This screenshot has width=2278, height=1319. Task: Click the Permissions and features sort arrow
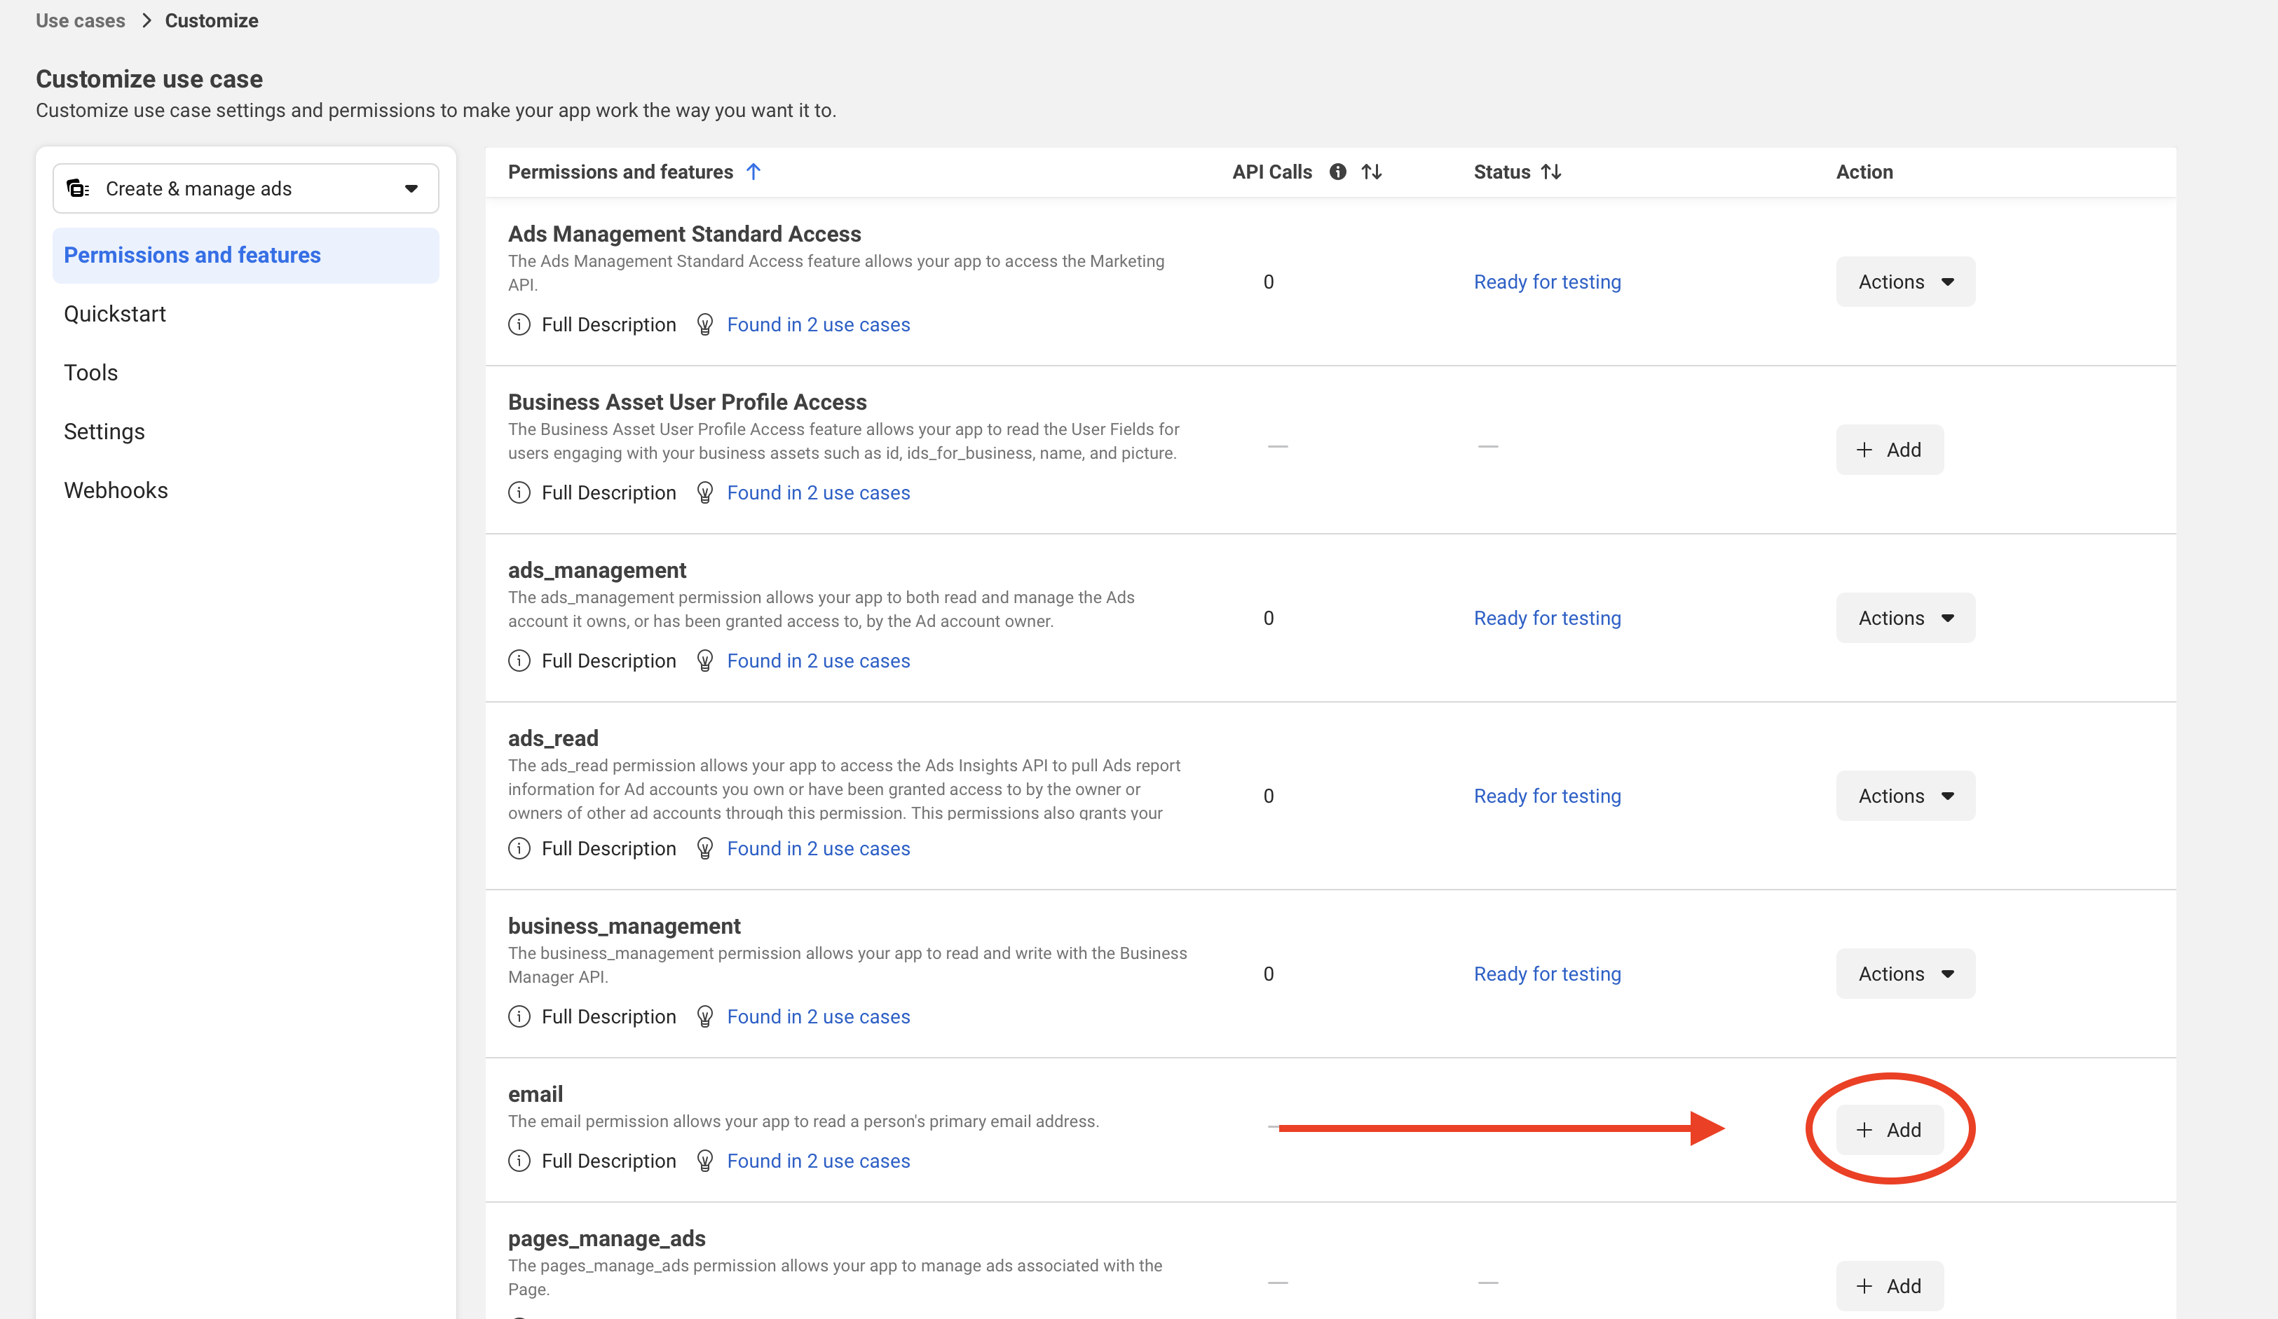click(753, 172)
